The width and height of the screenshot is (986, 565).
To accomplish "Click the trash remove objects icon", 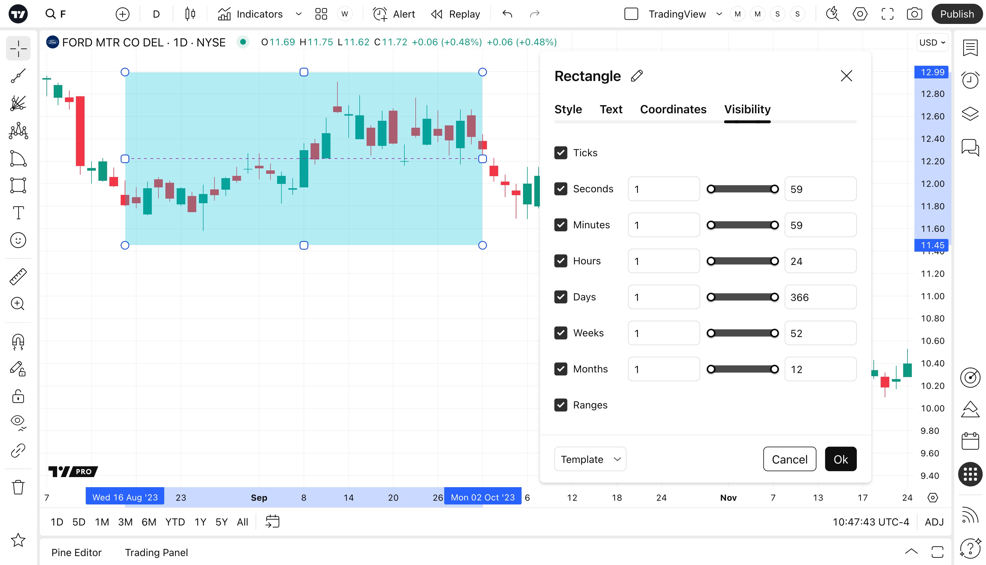I will tap(18, 487).
